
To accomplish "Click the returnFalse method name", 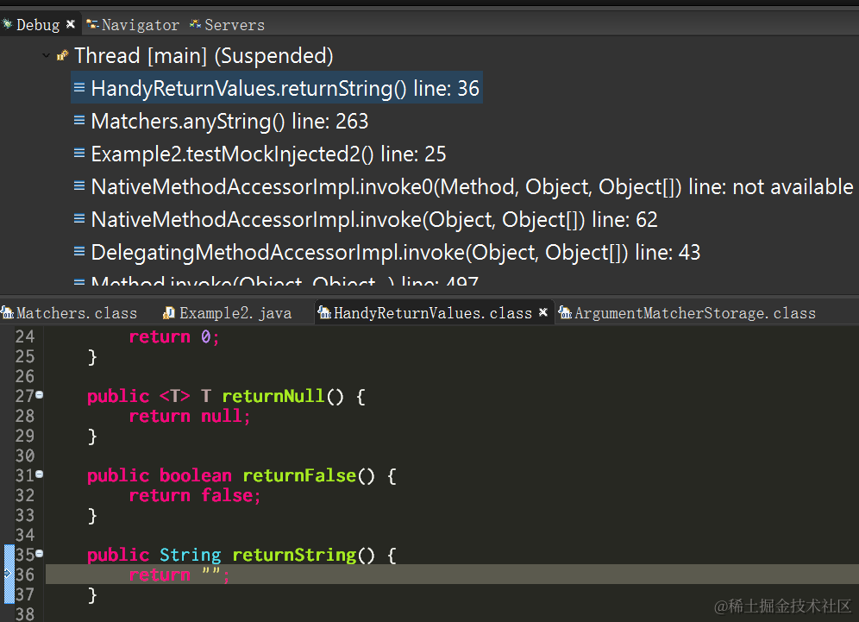I will point(299,475).
